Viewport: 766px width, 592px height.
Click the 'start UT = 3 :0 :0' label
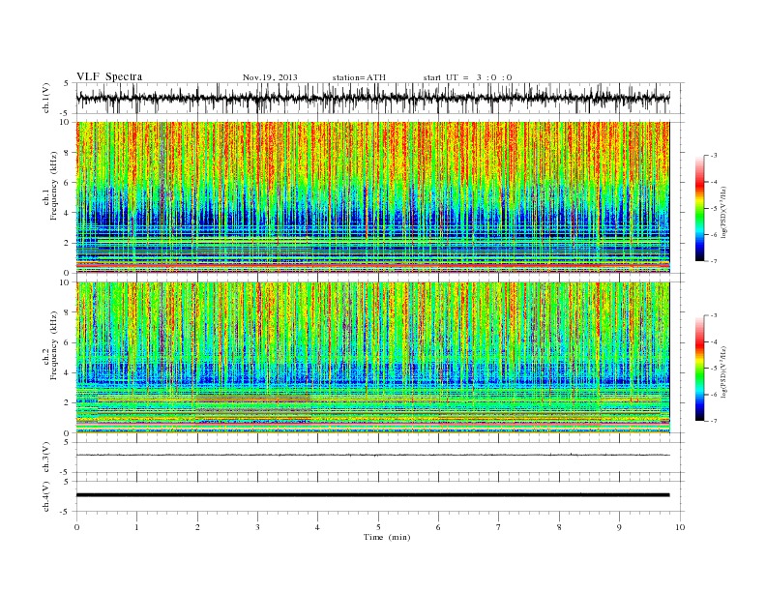[467, 77]
